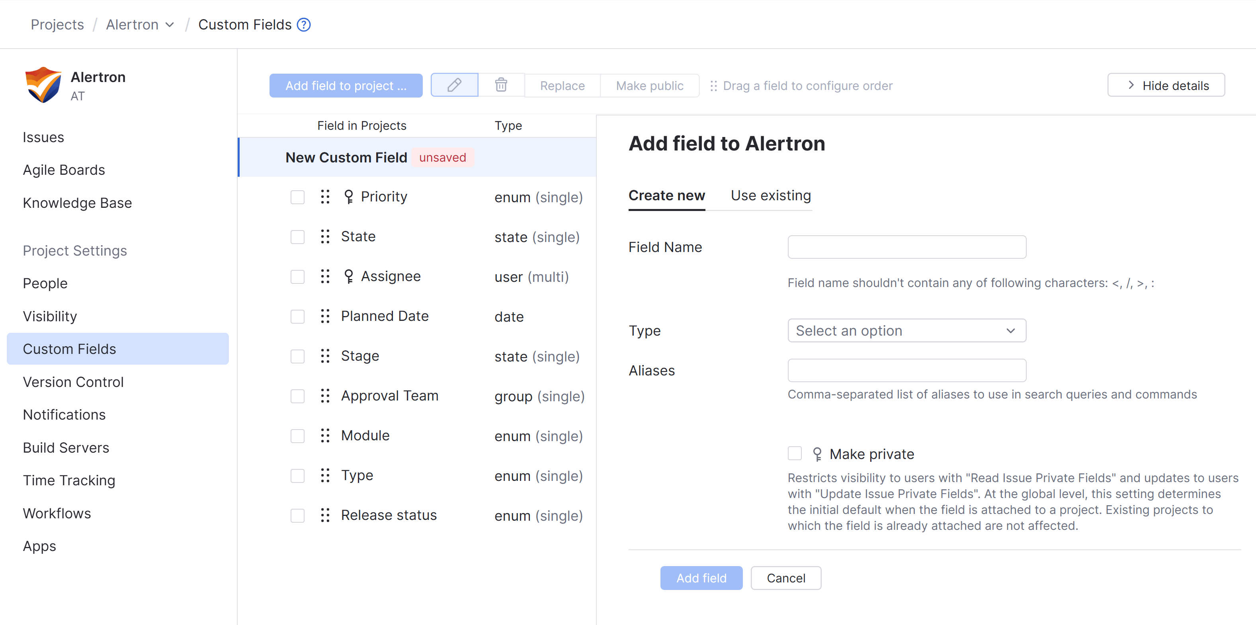Image resolution: width=1256 pixels, height=625 pixels.
Task: Click the delete trash icon in the toolbar
Action: (501, 85)
